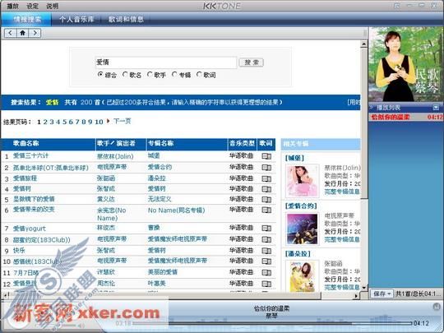444x333 pixels.
Task: Open the 播放 menu
Action: coord(12,6)
